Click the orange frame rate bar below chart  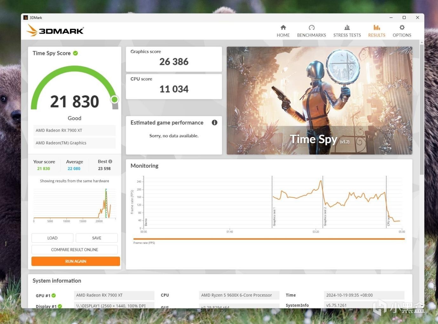pyautogui.click(x=269, y=239)
